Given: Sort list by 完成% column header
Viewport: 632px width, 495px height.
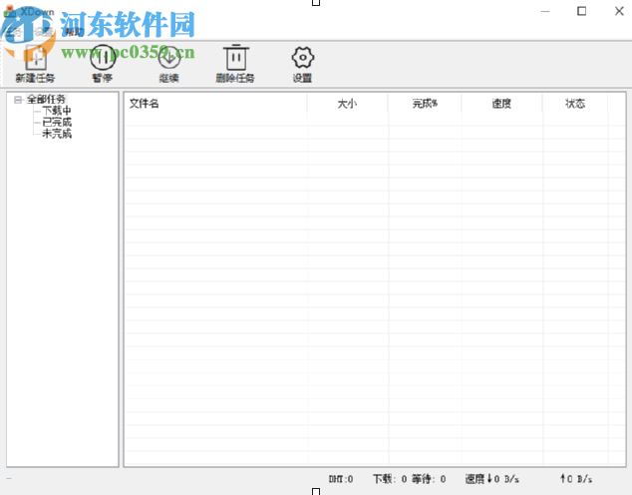Looking at the screenshot, I should coord(425,104).
